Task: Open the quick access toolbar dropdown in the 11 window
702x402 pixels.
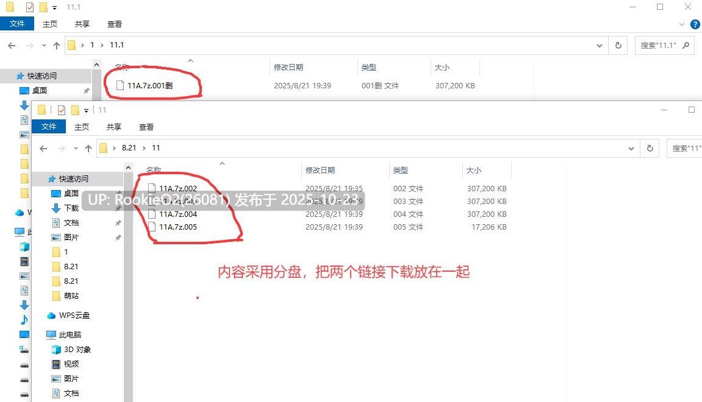Action: click(87, 110)
